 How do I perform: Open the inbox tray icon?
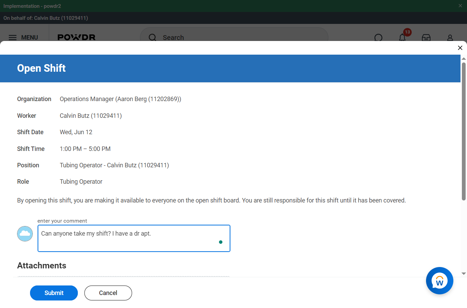tap(426, 38)
